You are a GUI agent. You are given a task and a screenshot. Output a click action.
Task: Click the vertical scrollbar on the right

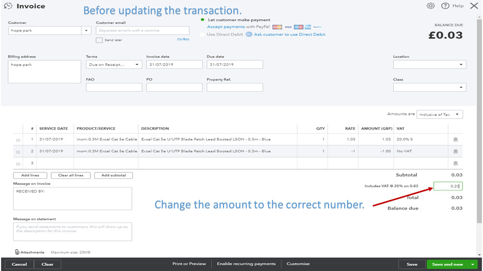point(479,122)
